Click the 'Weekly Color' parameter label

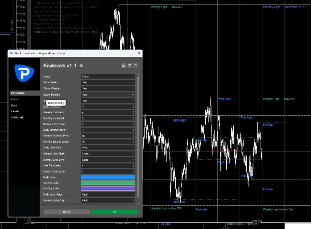tap(51, 183)
